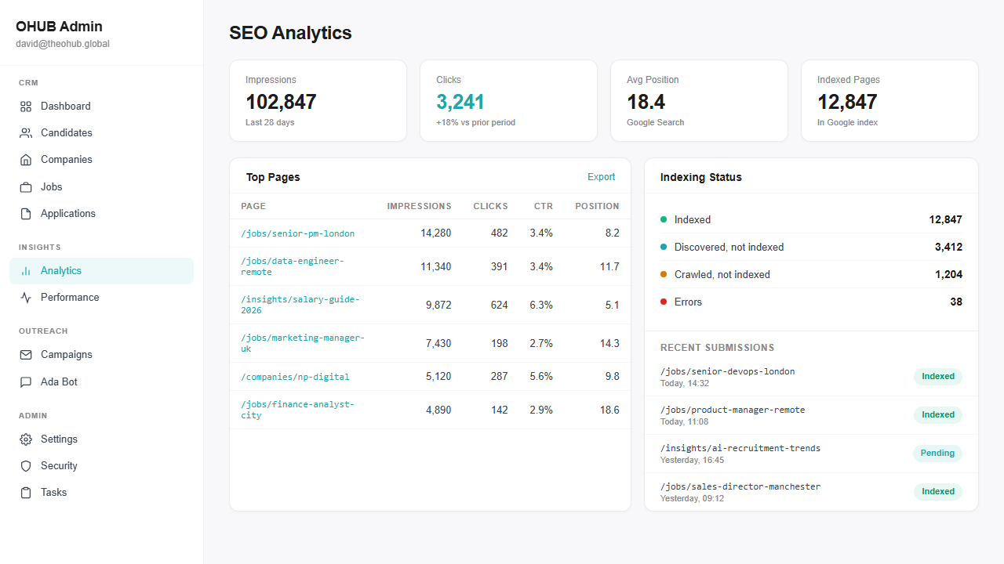Click the Indexed count 12,847 in status list
Viewport: 1004px width, 564px height.
click(945, 219)
